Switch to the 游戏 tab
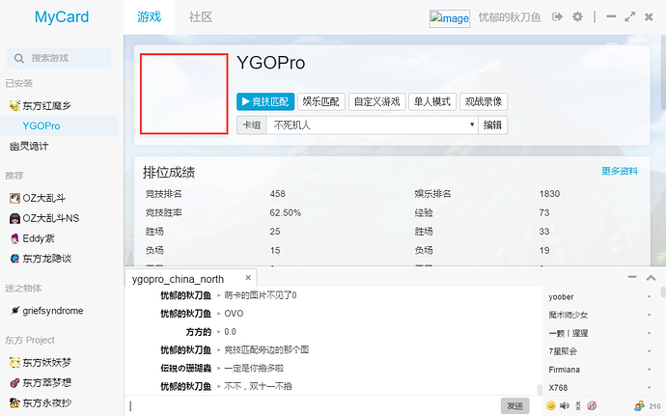The height and width of the screenshot is (416, 666). (149, 17)
